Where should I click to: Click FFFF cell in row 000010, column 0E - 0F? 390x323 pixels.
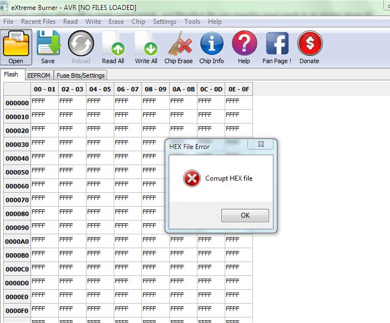(x=239, y=116)
